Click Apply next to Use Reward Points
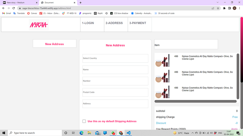Screen dimensions: 243x136 pyautogui.click(x=234, y=129)
